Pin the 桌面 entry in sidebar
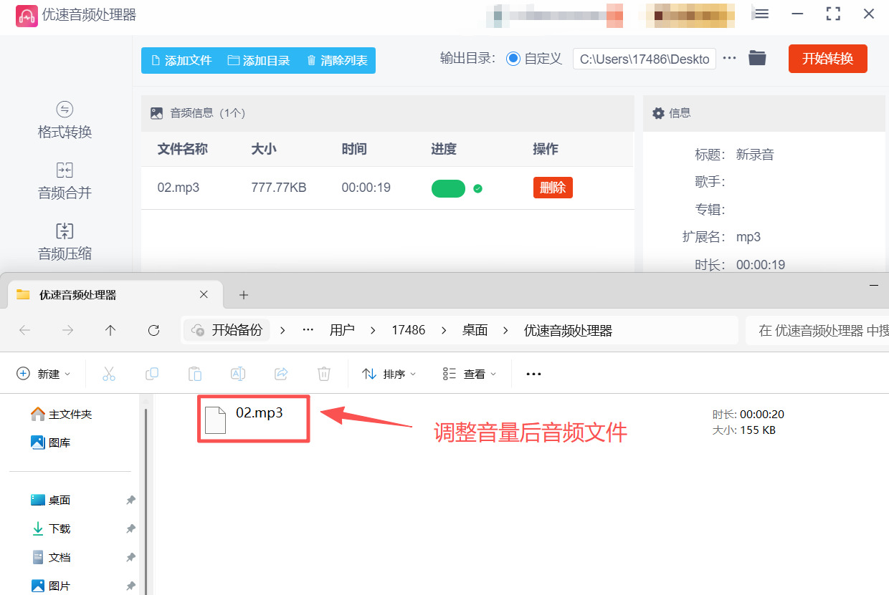The width and height of the screenshot is (889, 595). click(x=130, y=500)
